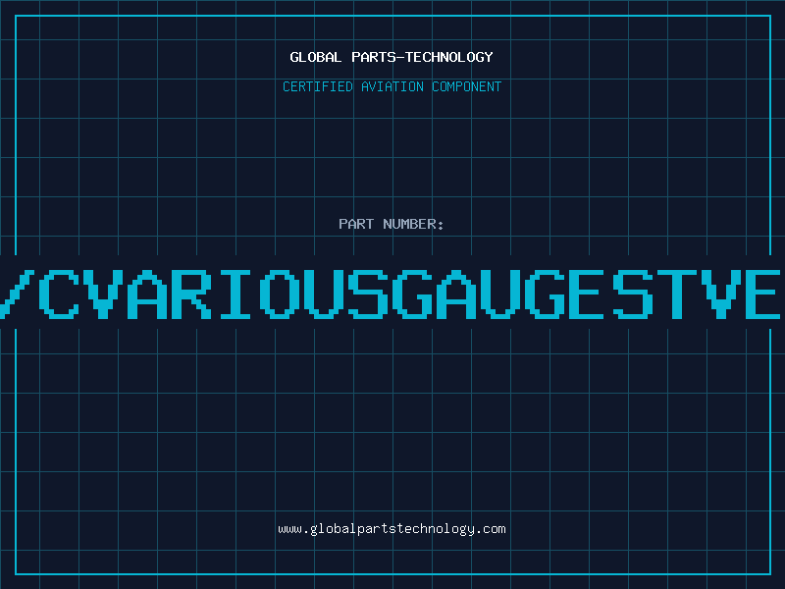
Task: Click the CERTIFIED AVIATION COMPONENT subtitle
Action: (x=392, y=86)
